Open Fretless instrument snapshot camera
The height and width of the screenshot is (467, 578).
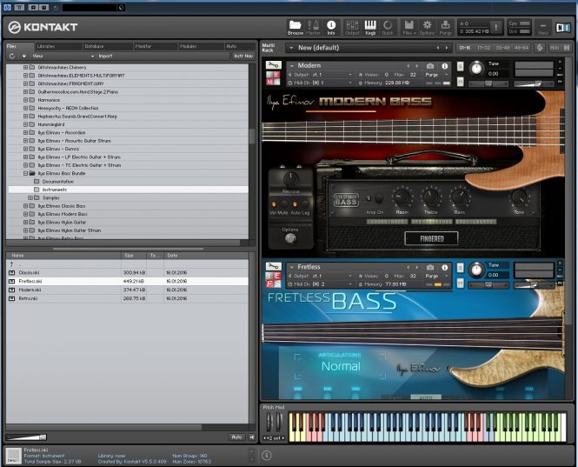pos(430,268)
